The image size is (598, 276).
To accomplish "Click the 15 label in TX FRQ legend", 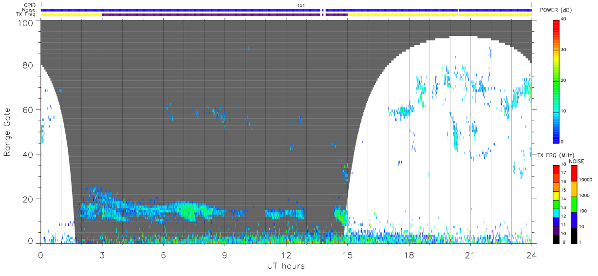I will (x=563, y=190).
